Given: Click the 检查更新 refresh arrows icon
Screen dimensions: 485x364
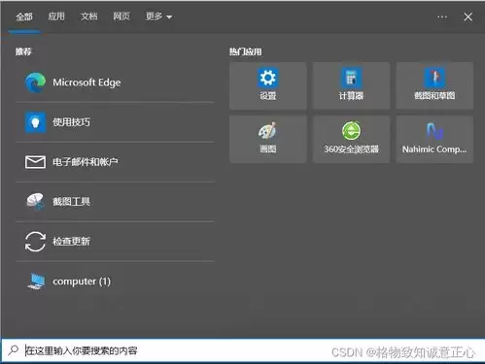Looking at the screenshot, I should coord(35,242).
